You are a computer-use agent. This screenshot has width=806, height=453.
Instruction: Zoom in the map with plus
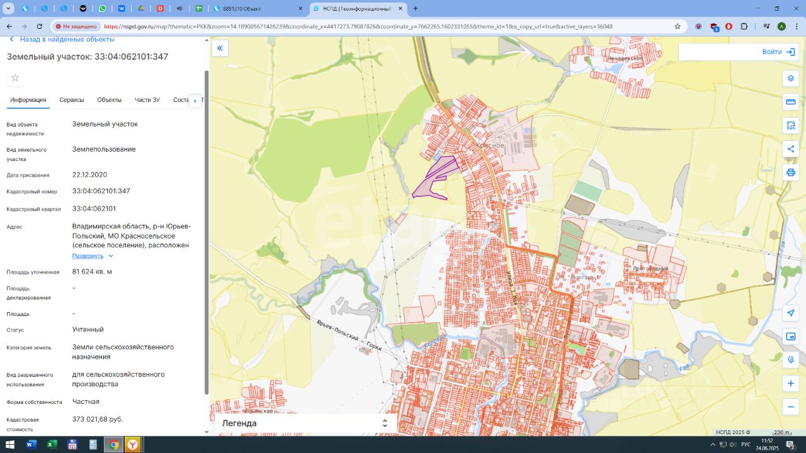[x=791, y=383]
